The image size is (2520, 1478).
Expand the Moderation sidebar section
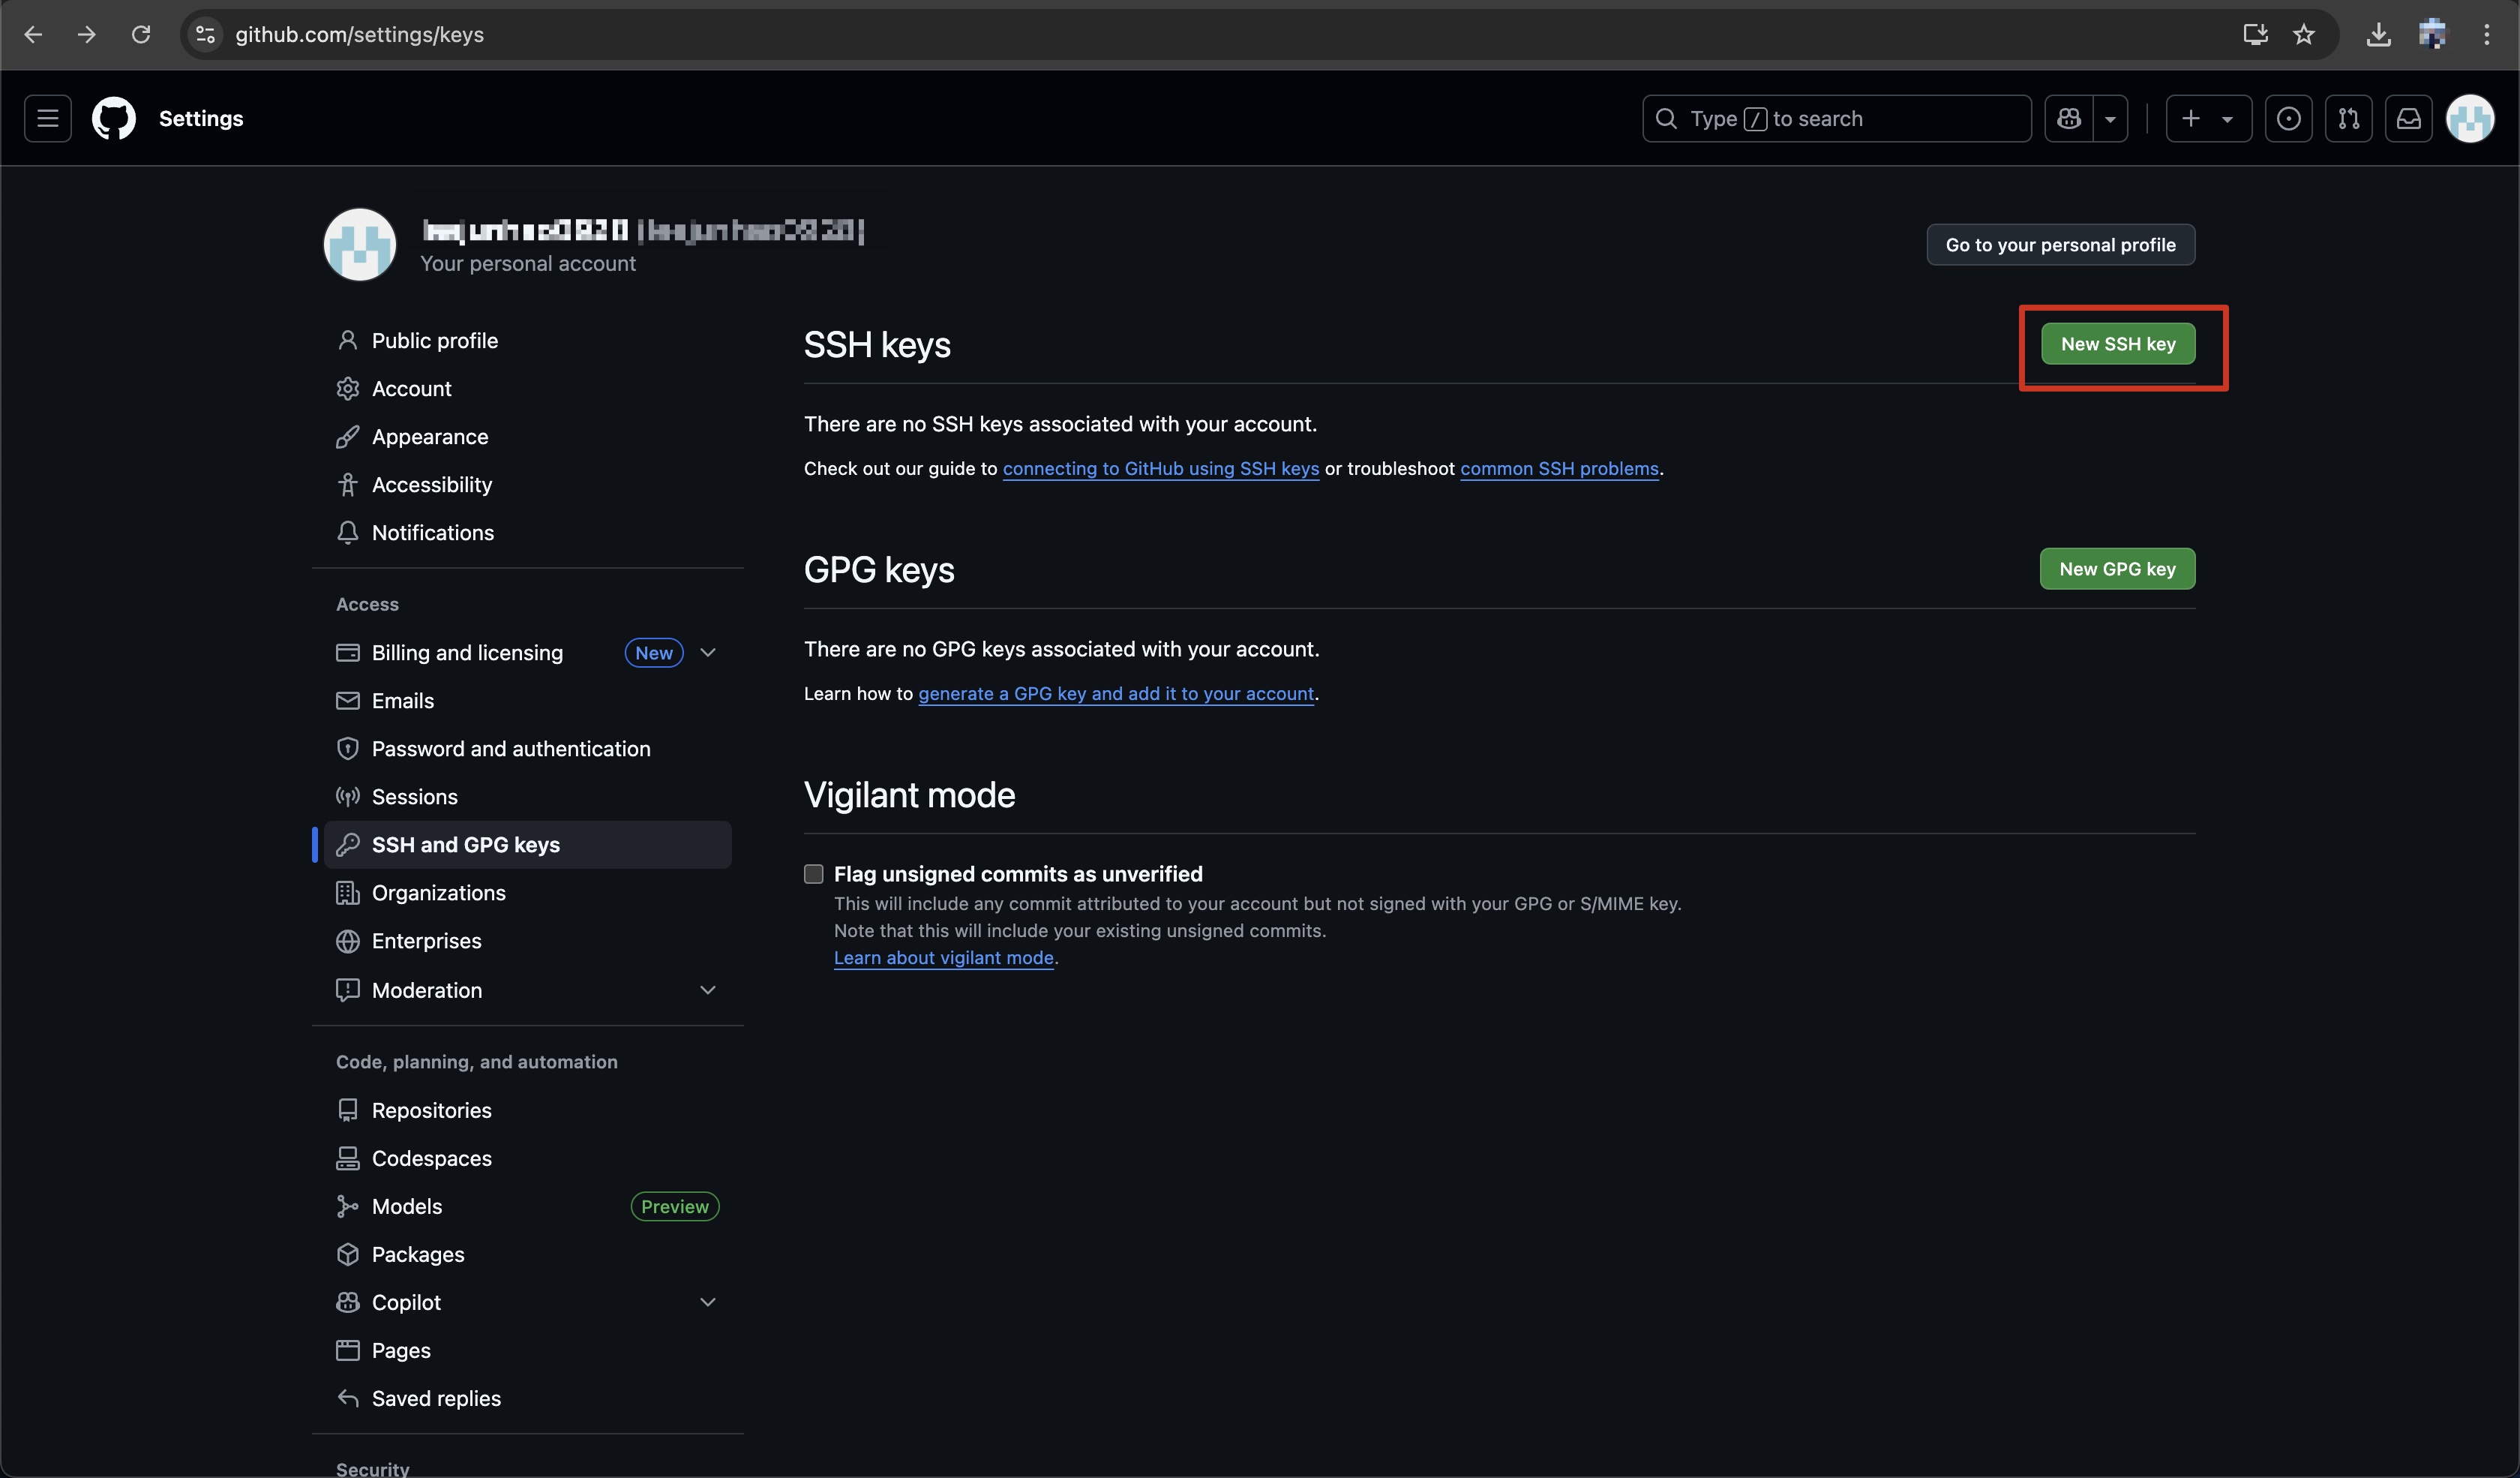pyautogui.click(x=708, y=990)
